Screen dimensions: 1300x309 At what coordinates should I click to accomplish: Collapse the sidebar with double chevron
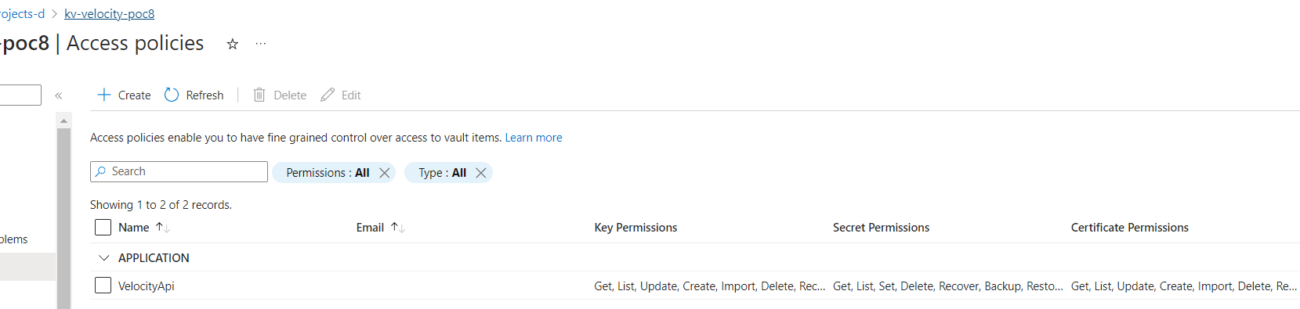click(58, 95)
